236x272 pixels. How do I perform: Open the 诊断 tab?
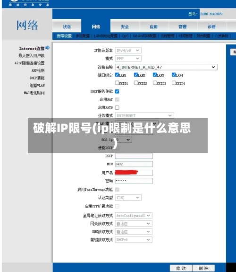211,26
